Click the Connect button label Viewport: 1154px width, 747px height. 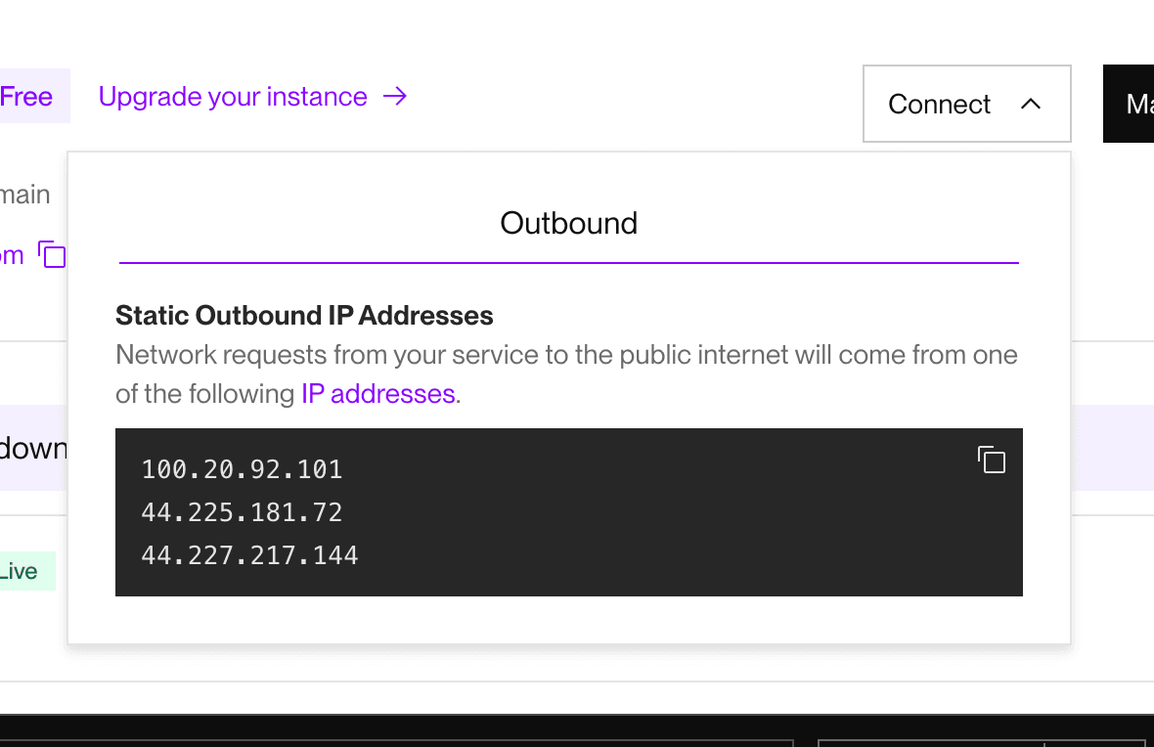(x=939, y=105)
